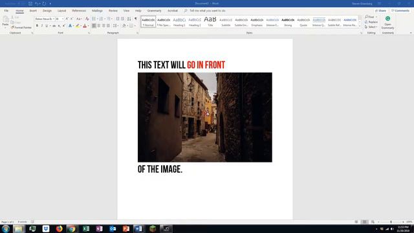Open the File tab

6,11
